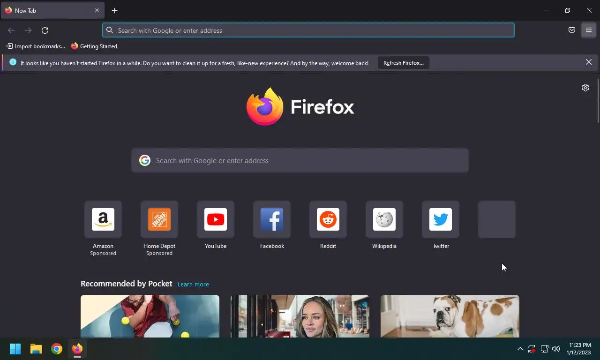Open new tab personalize settings gear
Viewport: 600px width, 360px height.
coord(585,88)
